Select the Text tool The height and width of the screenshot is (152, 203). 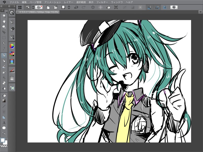(x=4, y=123)
